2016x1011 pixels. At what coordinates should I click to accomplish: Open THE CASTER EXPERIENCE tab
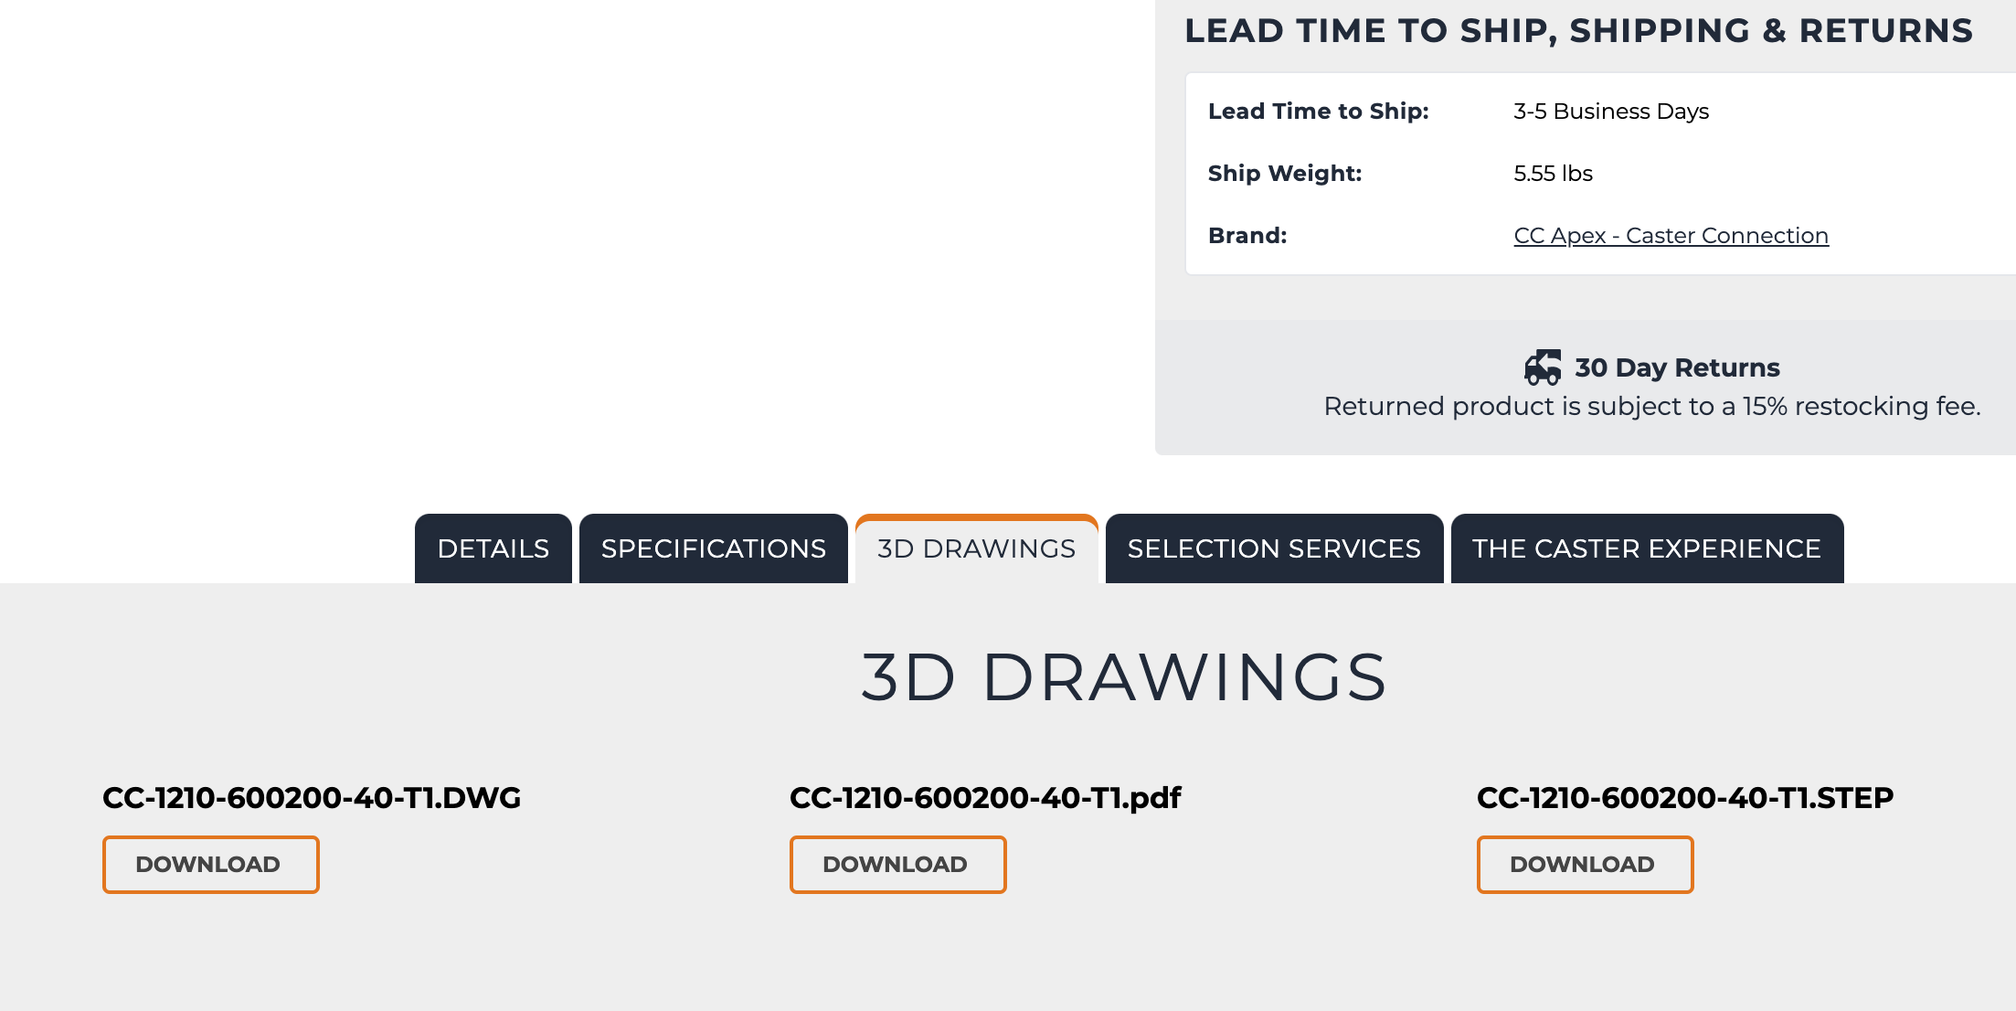1648,548
